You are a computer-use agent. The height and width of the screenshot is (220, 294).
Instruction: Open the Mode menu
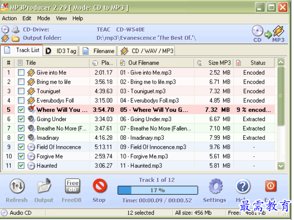(x=44, y=18)
